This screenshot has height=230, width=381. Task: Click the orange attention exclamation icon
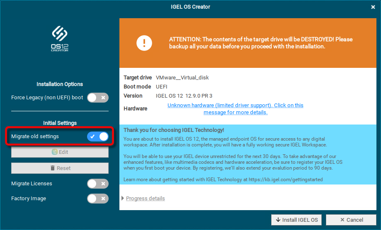coord(144,43)
